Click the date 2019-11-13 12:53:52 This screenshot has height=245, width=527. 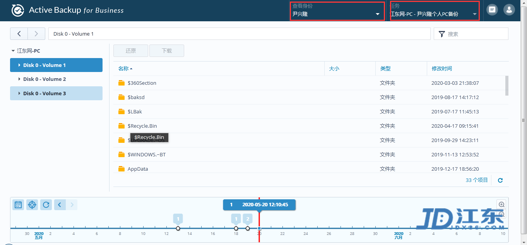point(455,154)
